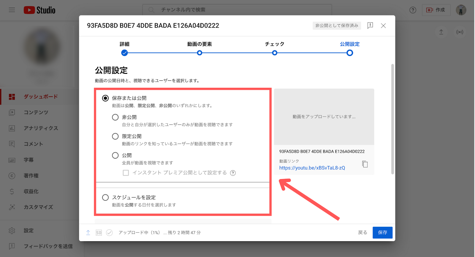475x257 pixels.
Task: Open the youtu.be video link
Action: coord(312,168)
